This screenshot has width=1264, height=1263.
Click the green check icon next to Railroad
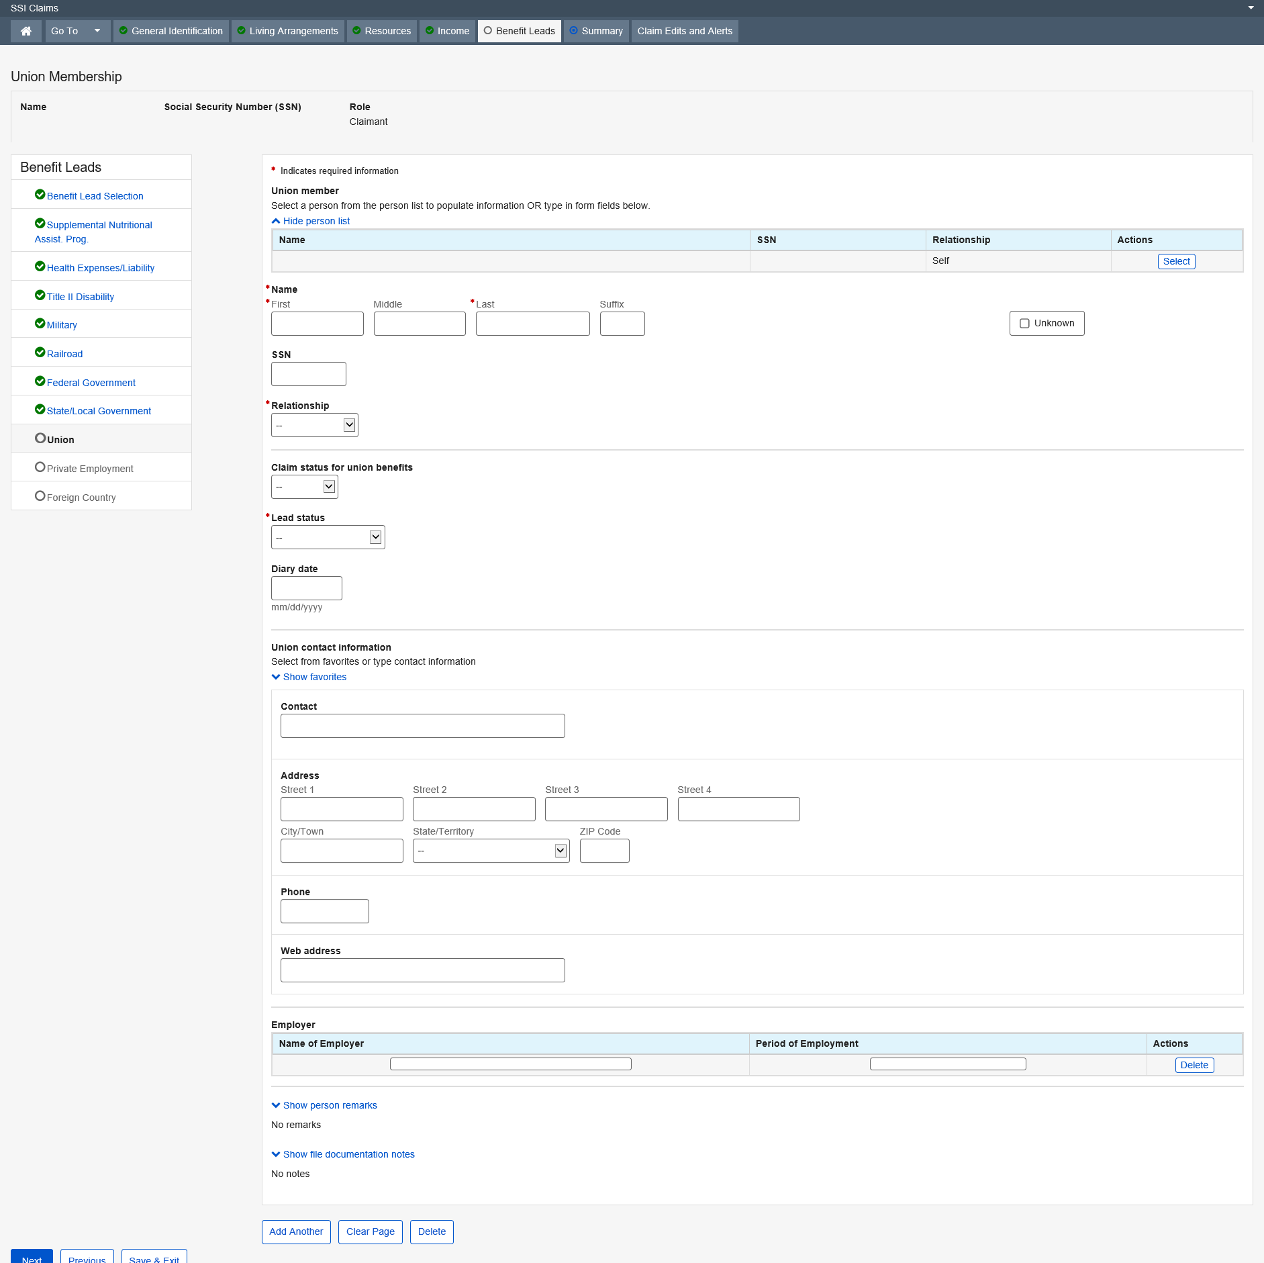click(40, 353)
